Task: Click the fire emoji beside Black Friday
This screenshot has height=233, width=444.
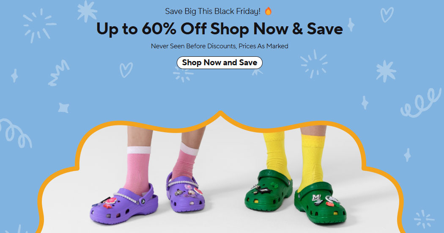Action: (268, 11)
